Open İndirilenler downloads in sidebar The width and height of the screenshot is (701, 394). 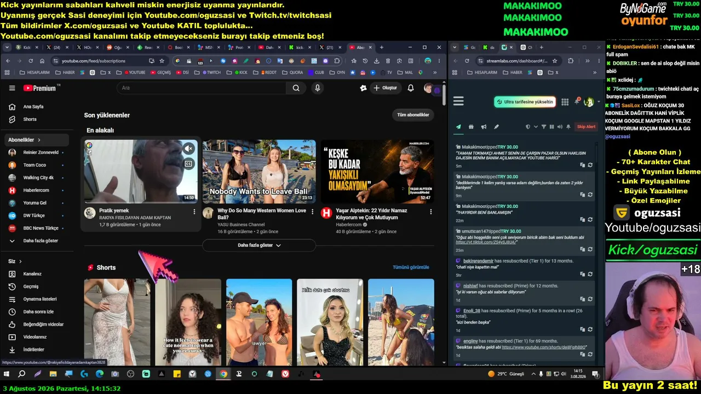(36, 350)
